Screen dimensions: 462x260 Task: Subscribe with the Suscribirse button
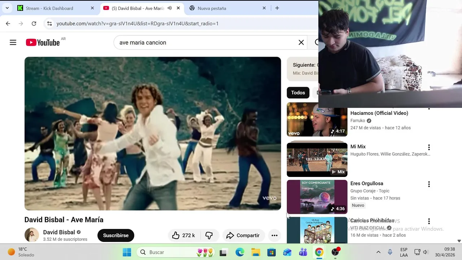115,235
